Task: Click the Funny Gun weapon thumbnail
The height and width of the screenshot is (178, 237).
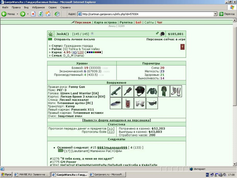Action: 116,91
